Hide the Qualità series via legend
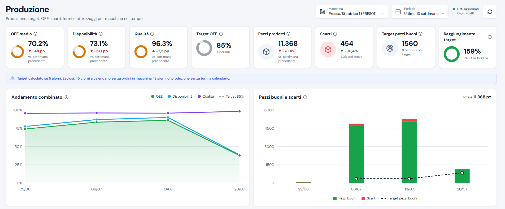This screenshot has height=209, width=505. tap(206, 97)
